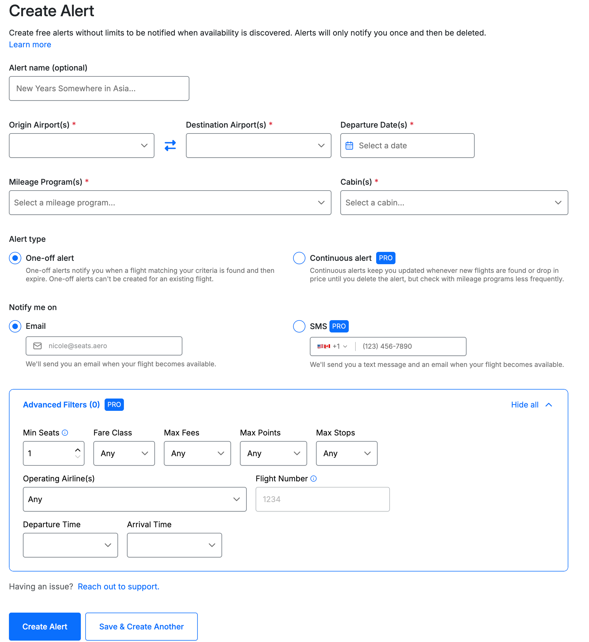Increase Min Seats with up arrow
Image resolution: width=589 pixels, height=642 pixels.
point(77,450)
